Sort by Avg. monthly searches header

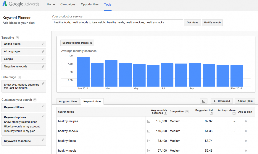[x=159, y=112]
